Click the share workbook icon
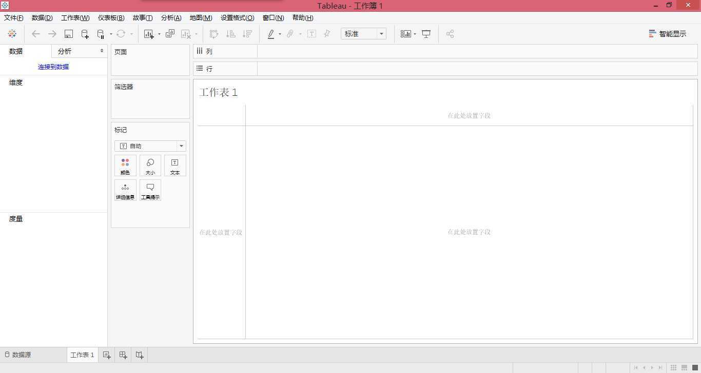 coord(450,34)
